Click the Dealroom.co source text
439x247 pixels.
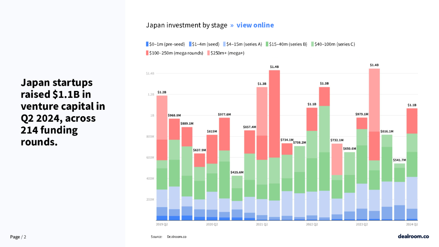tap(177, 237)
